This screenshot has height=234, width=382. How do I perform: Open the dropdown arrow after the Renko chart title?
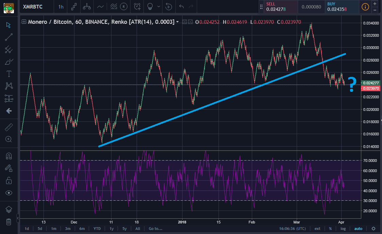(x=178, y=22)
